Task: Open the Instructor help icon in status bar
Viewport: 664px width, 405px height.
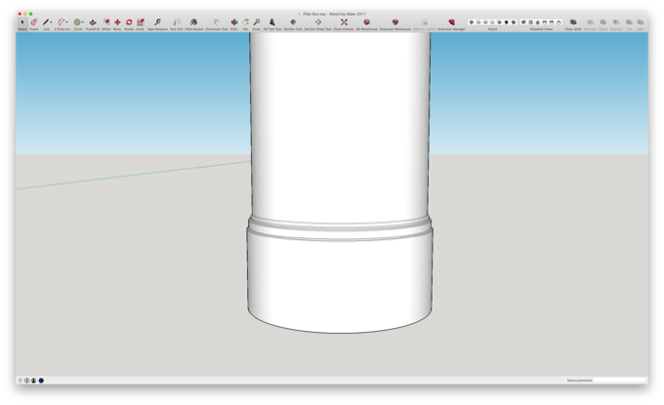Action: 20,381
